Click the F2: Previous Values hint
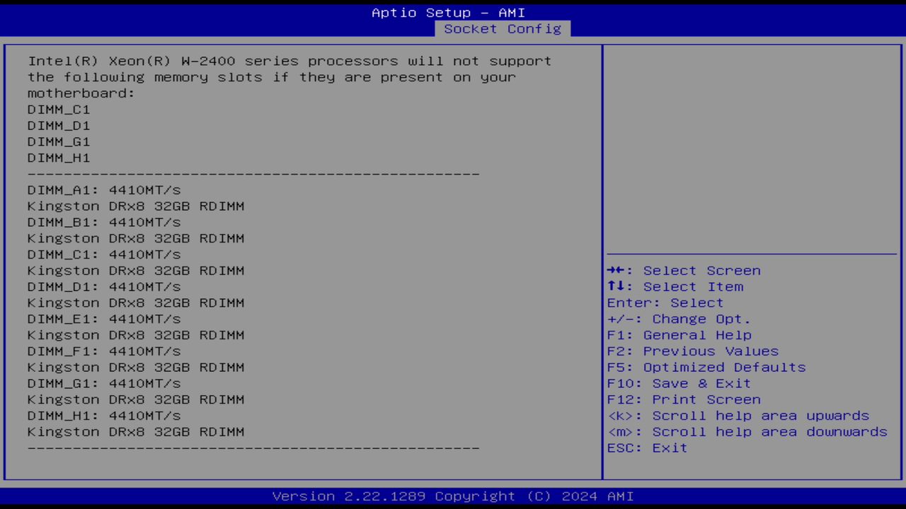 click(693, 351)
